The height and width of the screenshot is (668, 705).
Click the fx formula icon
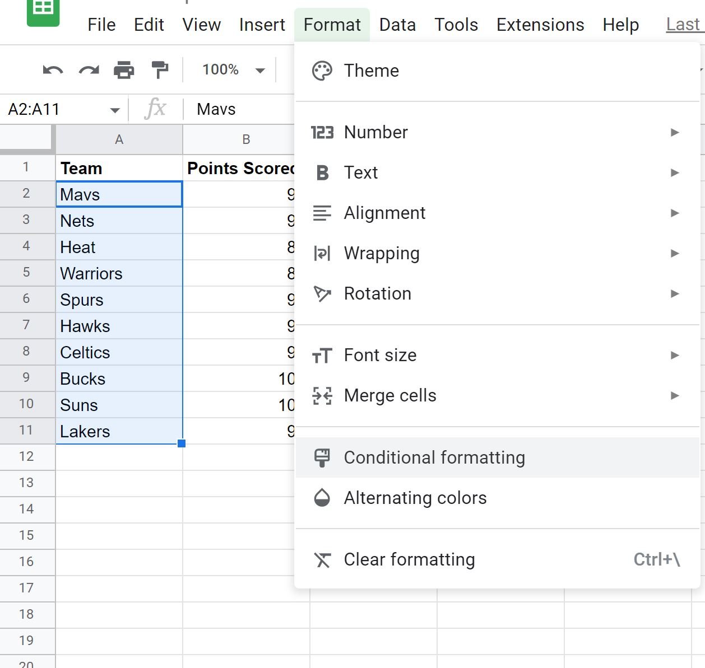click(155, 108)
